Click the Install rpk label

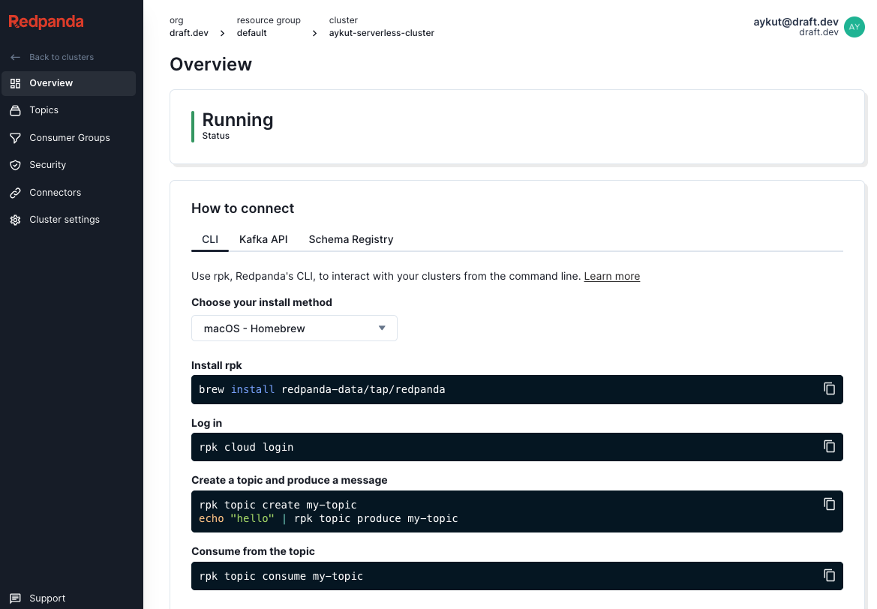[217, 365]
